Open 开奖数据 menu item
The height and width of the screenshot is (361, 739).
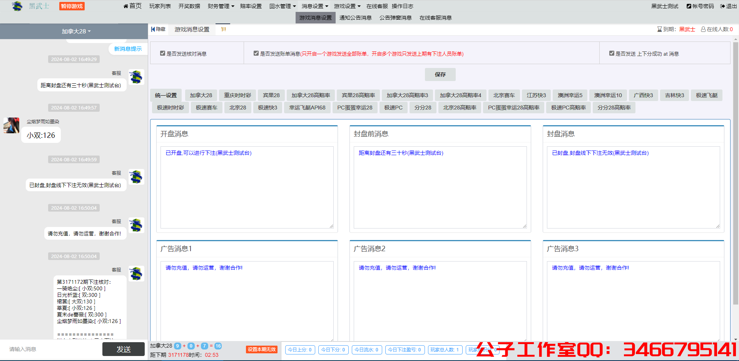tap(189, 6)
